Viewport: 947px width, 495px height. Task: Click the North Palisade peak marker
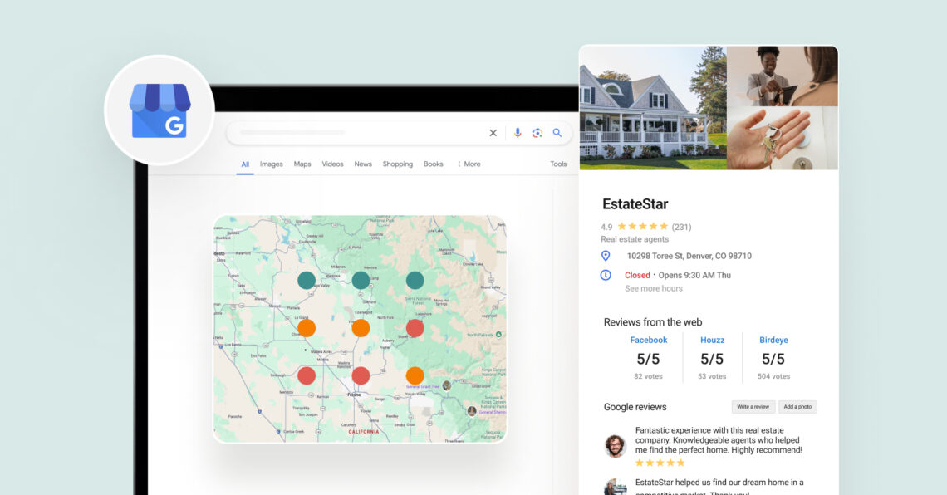[x=499, y=335]
